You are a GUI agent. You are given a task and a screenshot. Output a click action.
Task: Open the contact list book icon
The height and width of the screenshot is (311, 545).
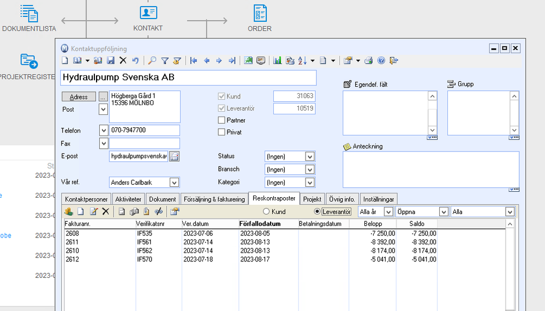[77, 60]
